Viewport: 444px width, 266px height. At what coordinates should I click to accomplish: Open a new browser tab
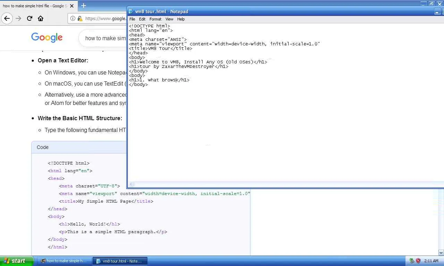[83, 6]
